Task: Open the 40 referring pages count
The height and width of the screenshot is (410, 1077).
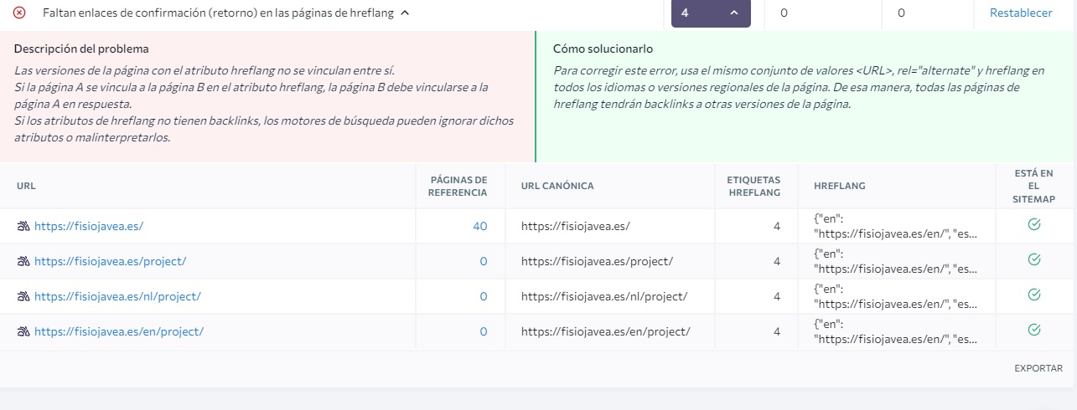Action: point(480,226)
